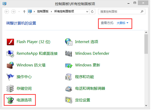Viewport: 151px width, 110px height.
Task: Open RemoteApp 和桌面连接 label
Action: 37,54
